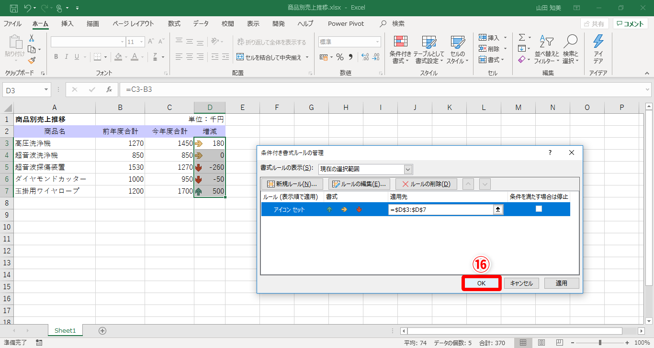Click the Sort & Filter (並べ替えとフィルター) icon
654x348 pixels.
pos(546,42)
